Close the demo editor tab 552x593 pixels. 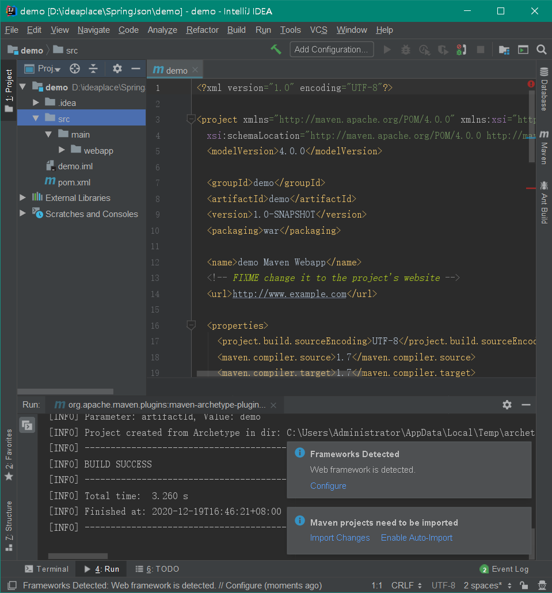click(x=195, y=70)
